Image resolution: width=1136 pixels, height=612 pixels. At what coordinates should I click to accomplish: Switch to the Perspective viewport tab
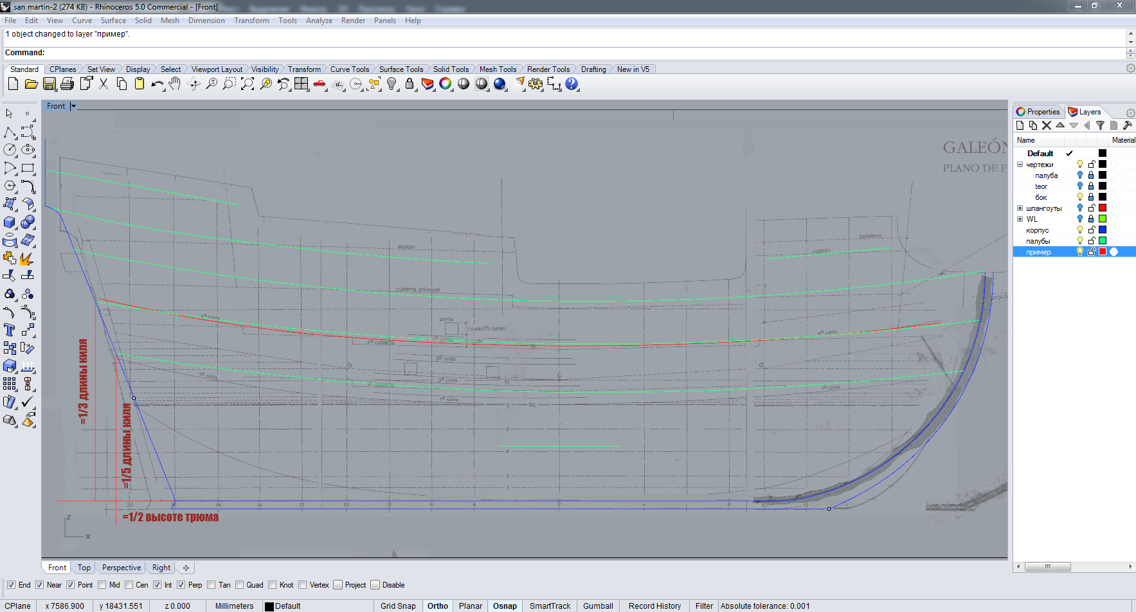click(x=121, y=568)
